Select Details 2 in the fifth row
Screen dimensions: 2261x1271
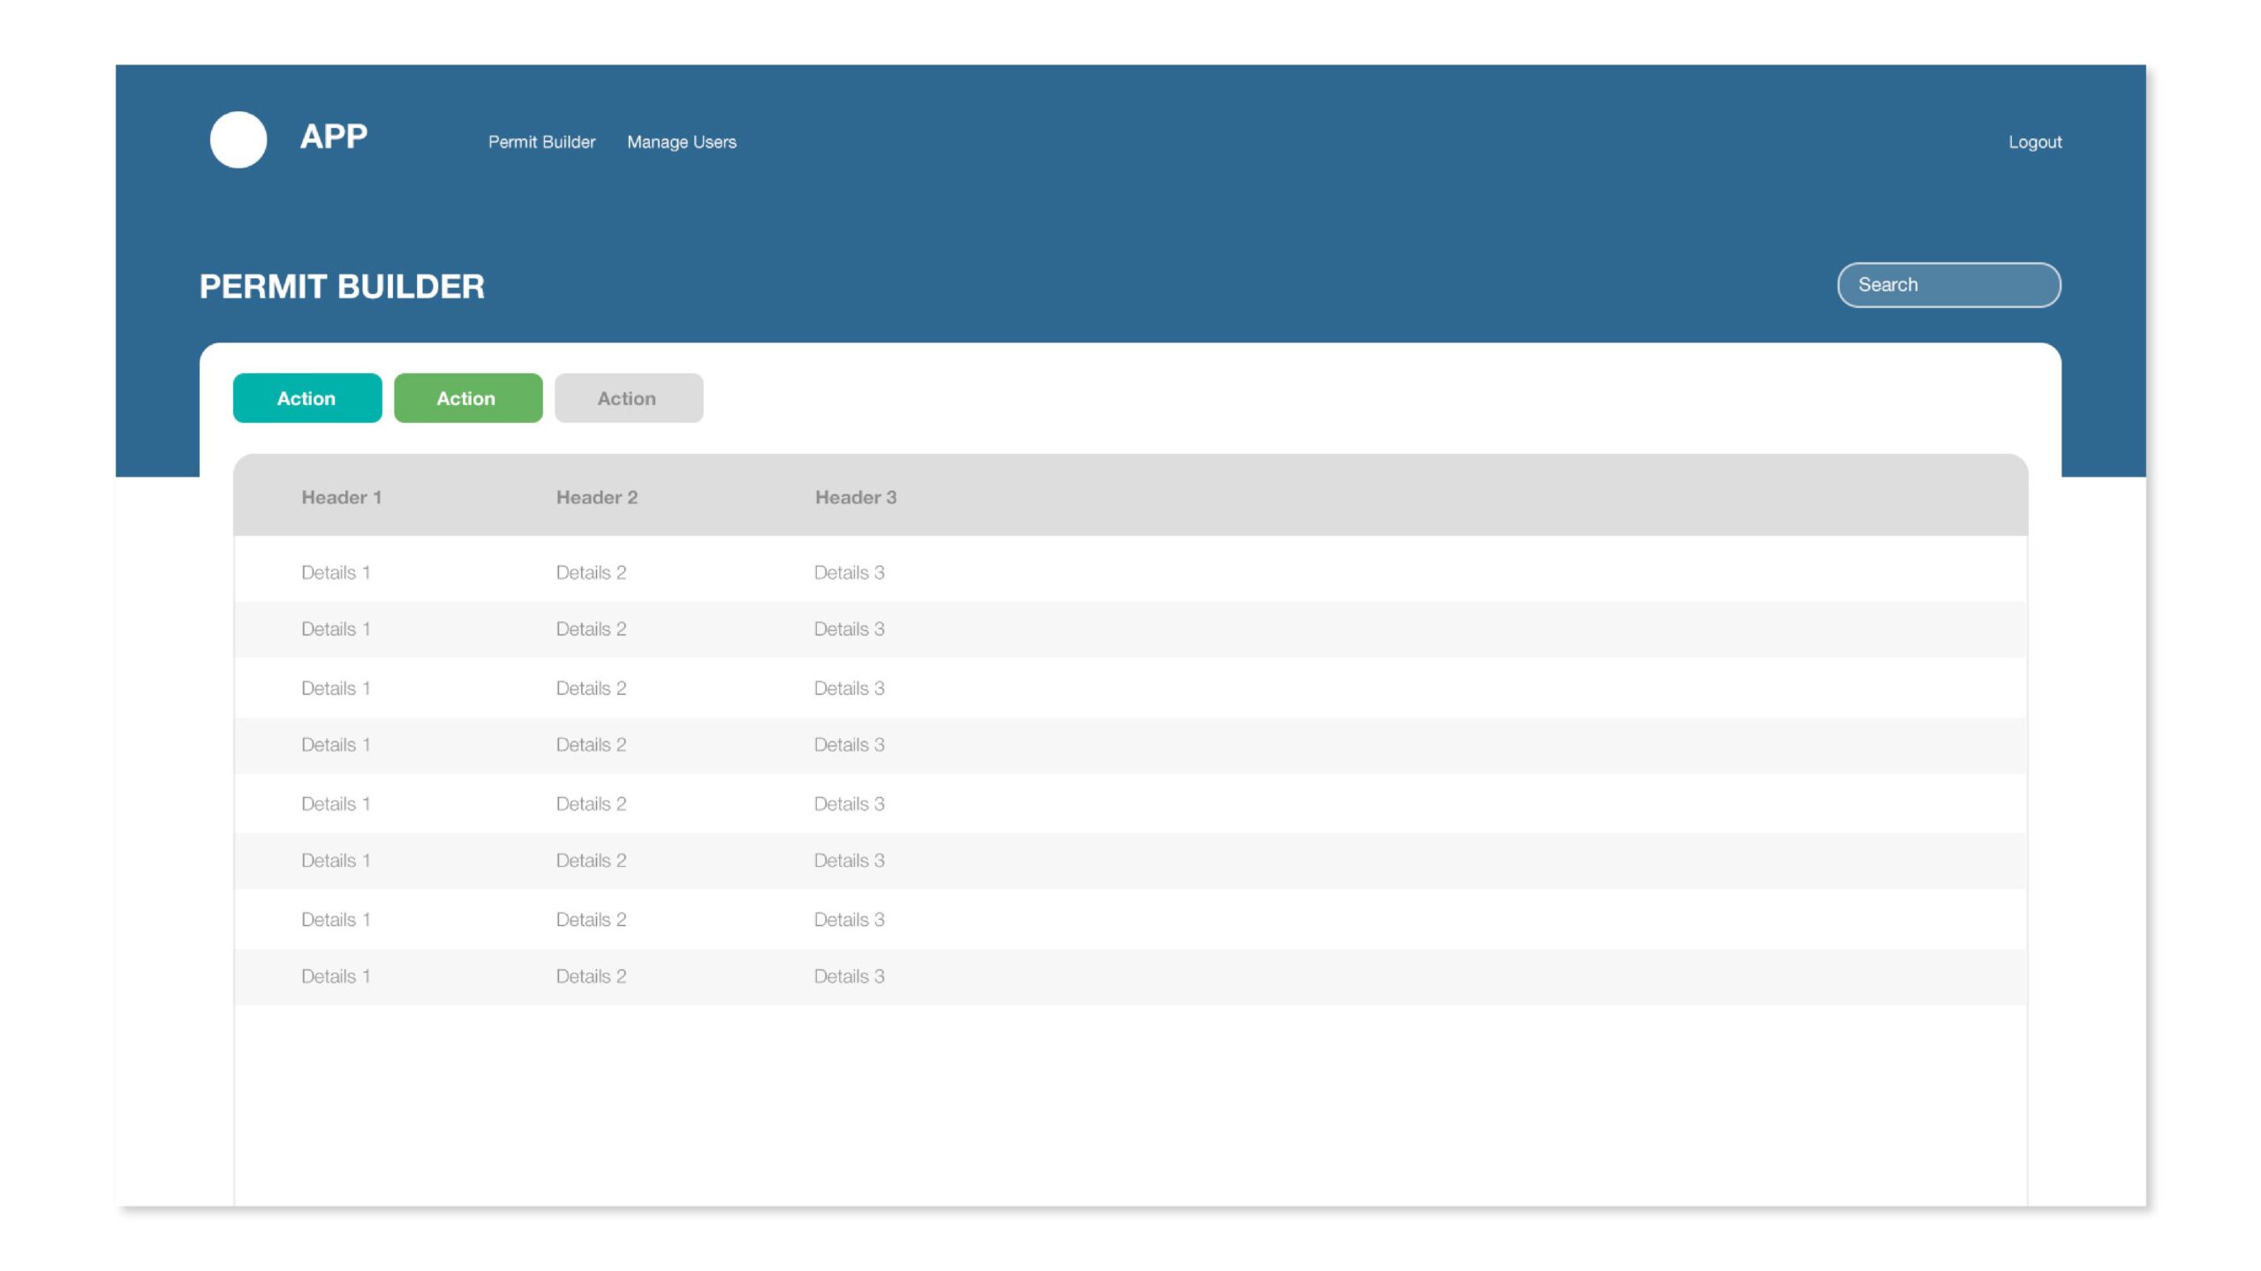click(590, 804)
